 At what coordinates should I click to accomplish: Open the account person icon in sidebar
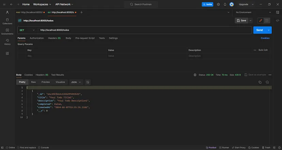(x=7, y=12)
